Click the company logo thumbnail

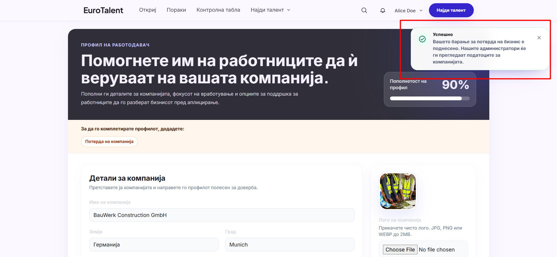point(398,191)
